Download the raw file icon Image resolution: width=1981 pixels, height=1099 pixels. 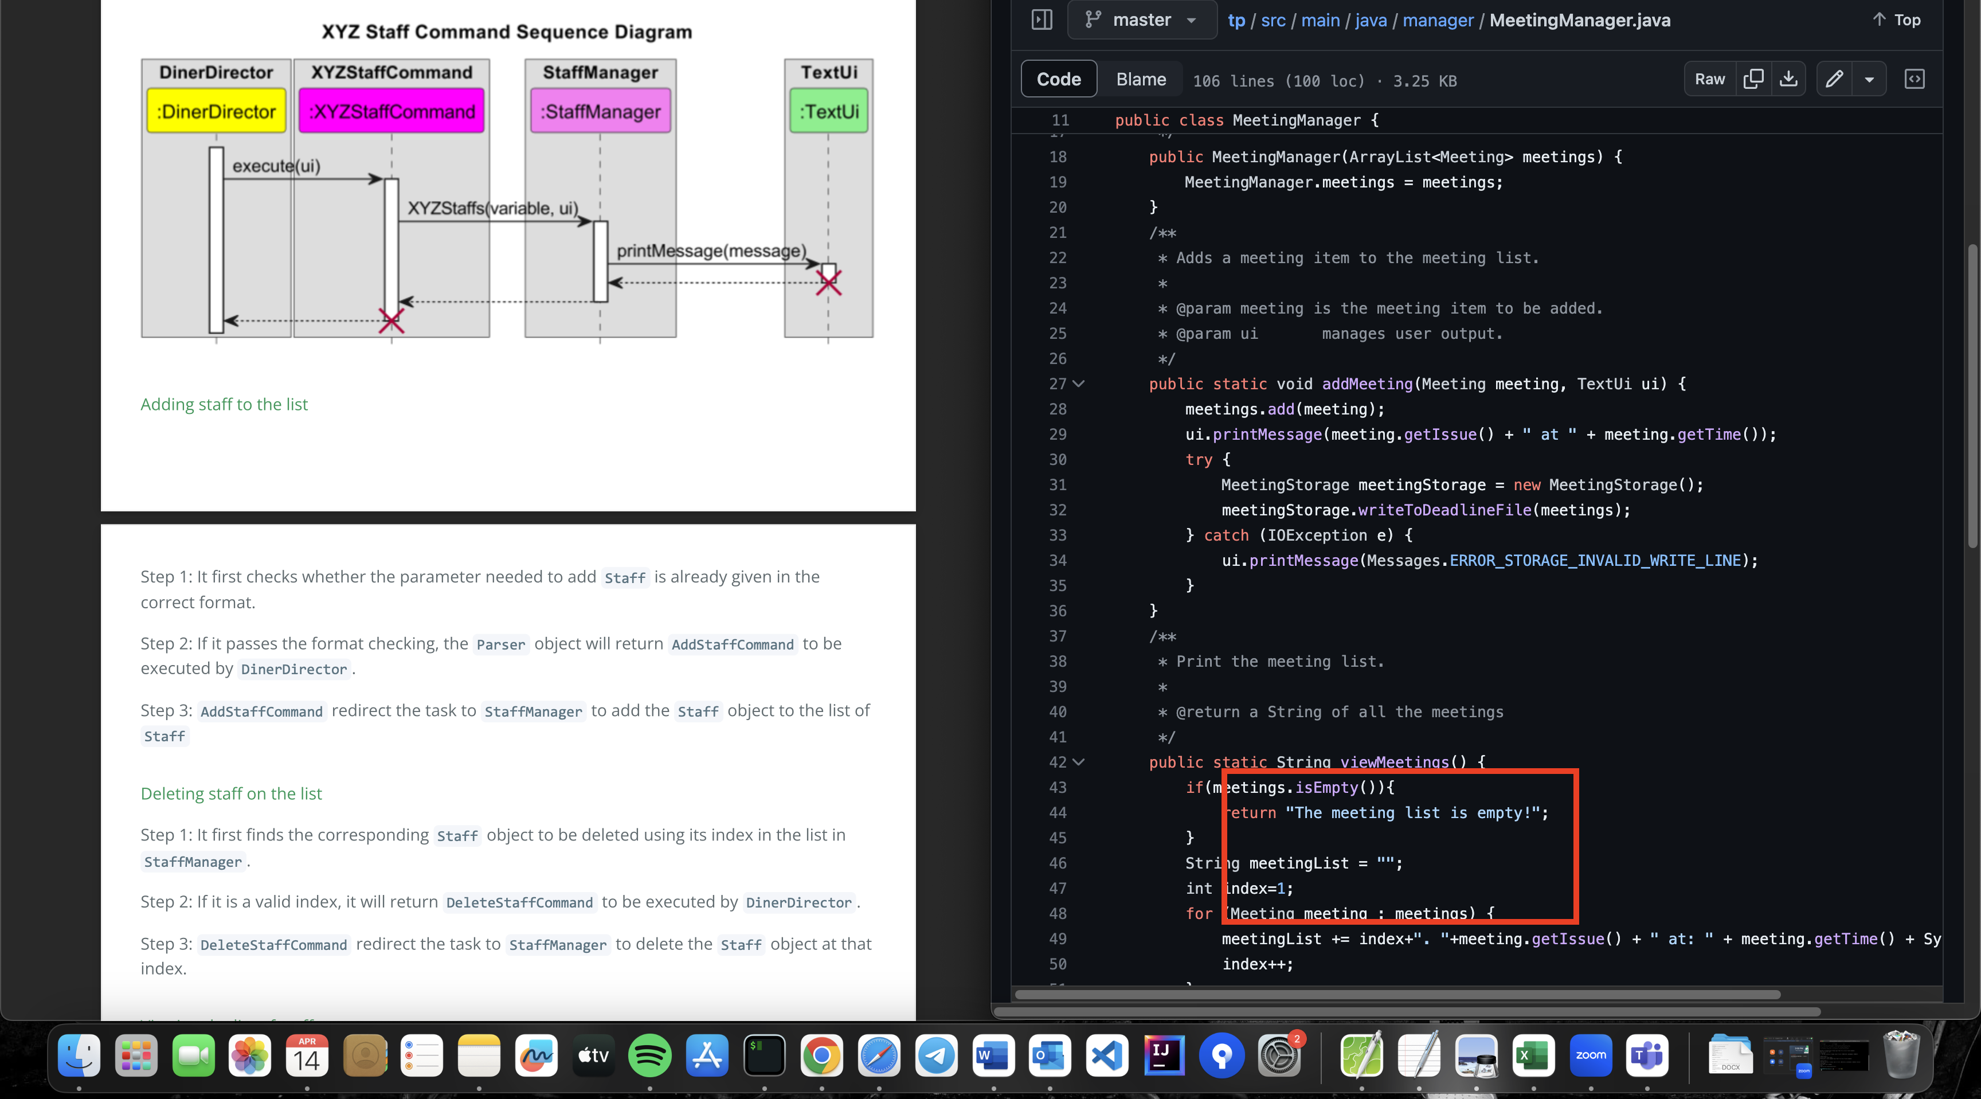coord(1788,79)
